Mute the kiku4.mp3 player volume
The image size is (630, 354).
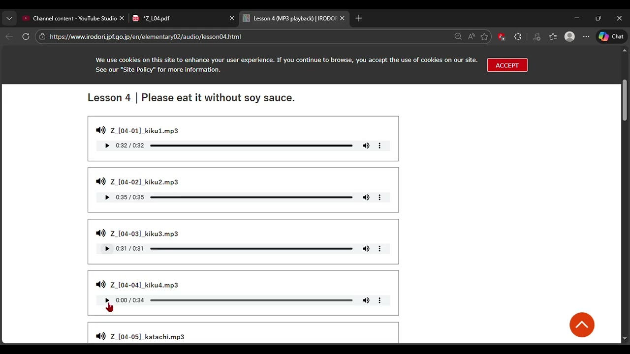[366, 300]
